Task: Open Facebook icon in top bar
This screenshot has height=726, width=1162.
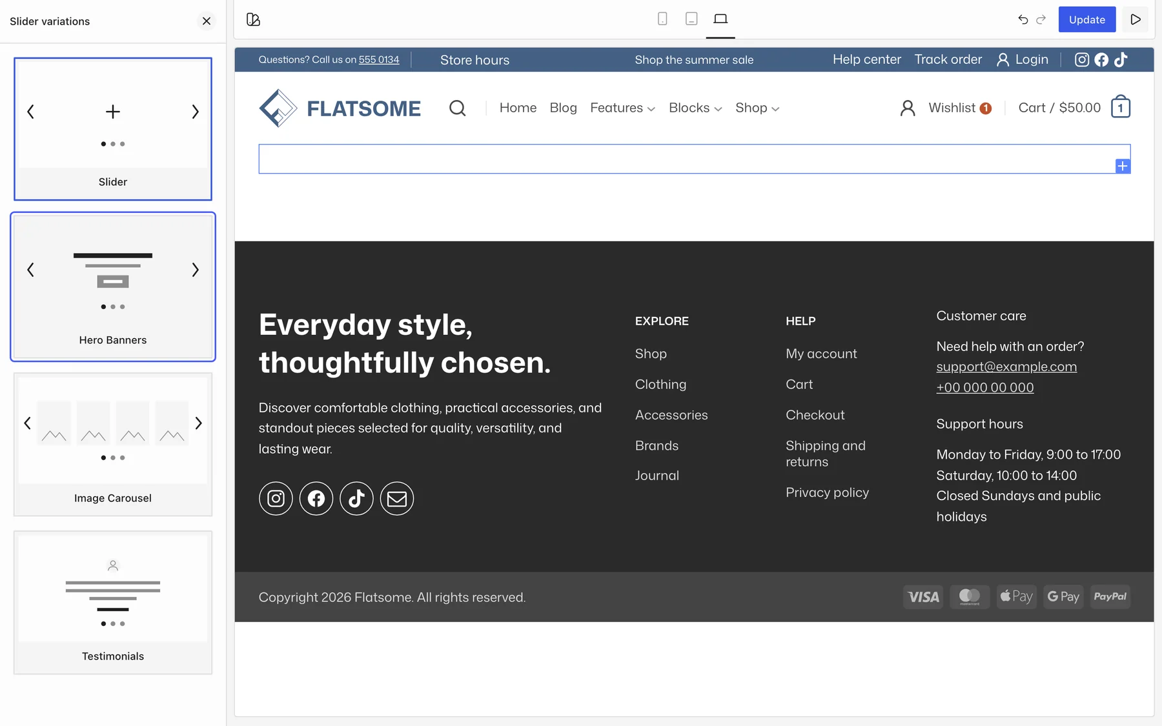Action: click(x=1101, y=60)
